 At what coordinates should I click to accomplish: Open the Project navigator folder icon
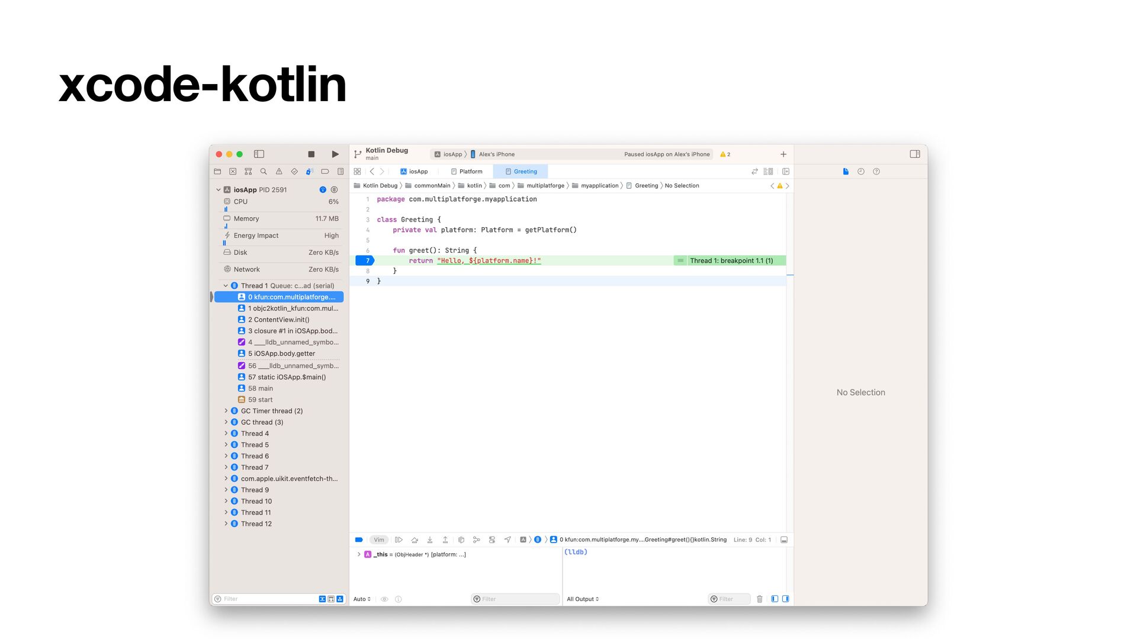tap(217, 172)
